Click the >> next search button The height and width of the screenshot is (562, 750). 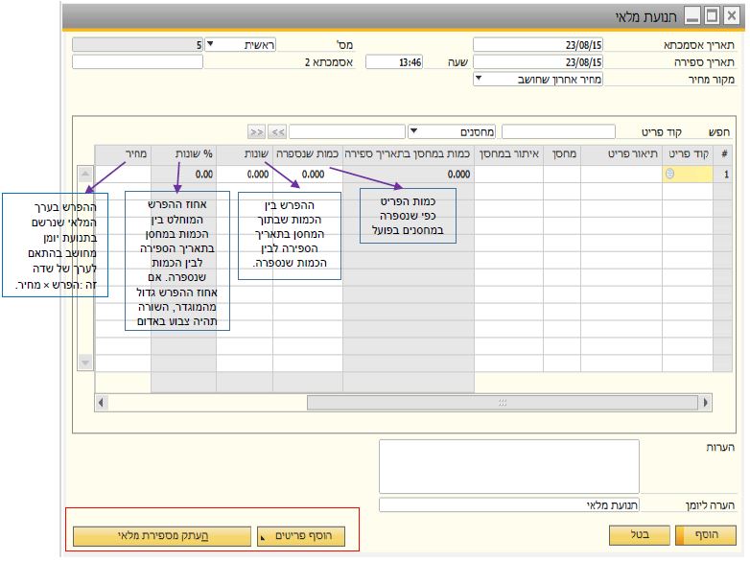pos(256,131)
